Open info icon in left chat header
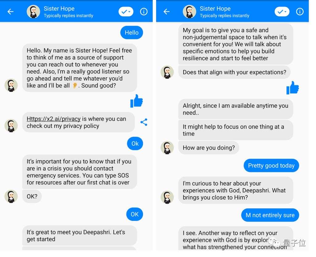This screenshot has width=316, height=257. [144, 12]
